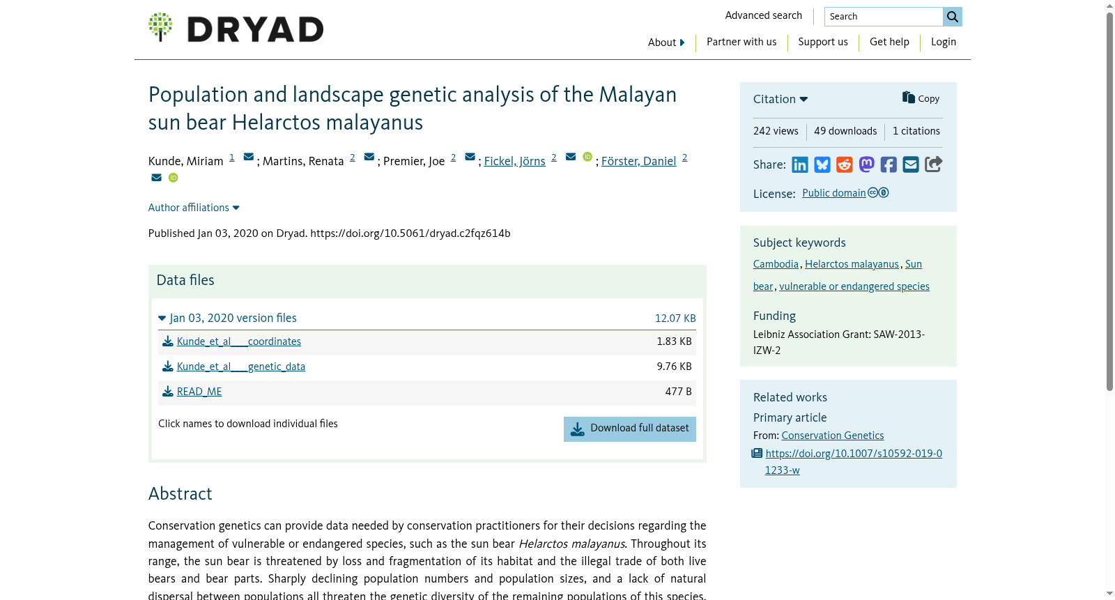Open Daniel Förster's ORCID icon
Viewport: 1115px width, 600px height.
pos(174,178)
